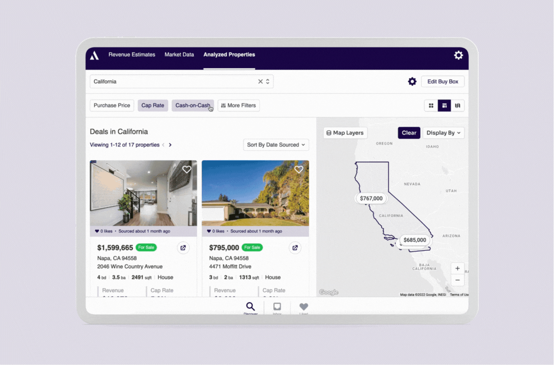
Task: Toggle the Cap Rate filter
Action: [153, 106]
